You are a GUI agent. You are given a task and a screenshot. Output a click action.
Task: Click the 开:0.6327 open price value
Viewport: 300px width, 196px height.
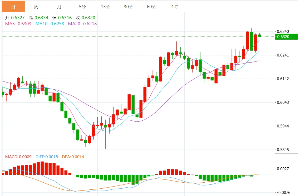(15, 18)
